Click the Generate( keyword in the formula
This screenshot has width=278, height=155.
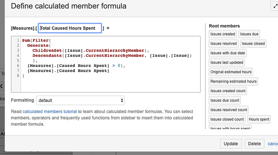[x=39, y=45]
